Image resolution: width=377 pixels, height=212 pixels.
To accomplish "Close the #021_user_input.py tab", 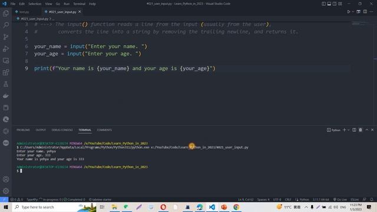I will 80,12.
